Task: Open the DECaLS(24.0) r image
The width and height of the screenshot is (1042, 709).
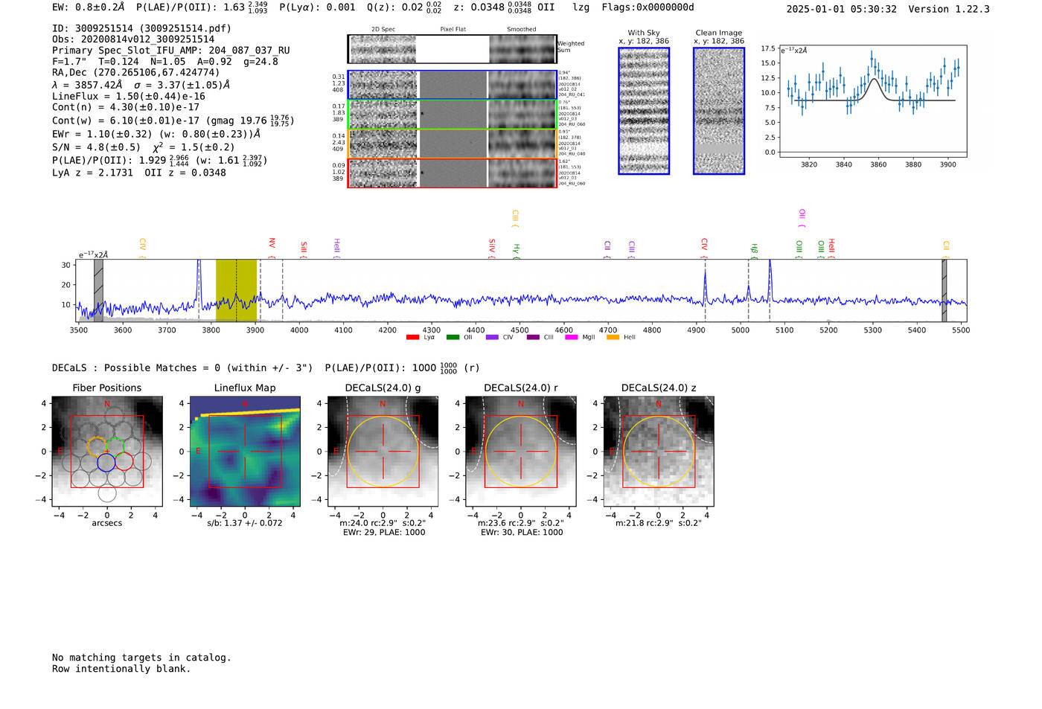Action: 521,452
